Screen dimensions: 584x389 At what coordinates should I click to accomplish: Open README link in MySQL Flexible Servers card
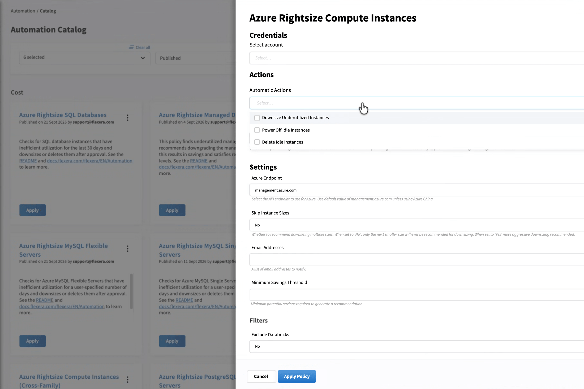click(x=45, y=300)
